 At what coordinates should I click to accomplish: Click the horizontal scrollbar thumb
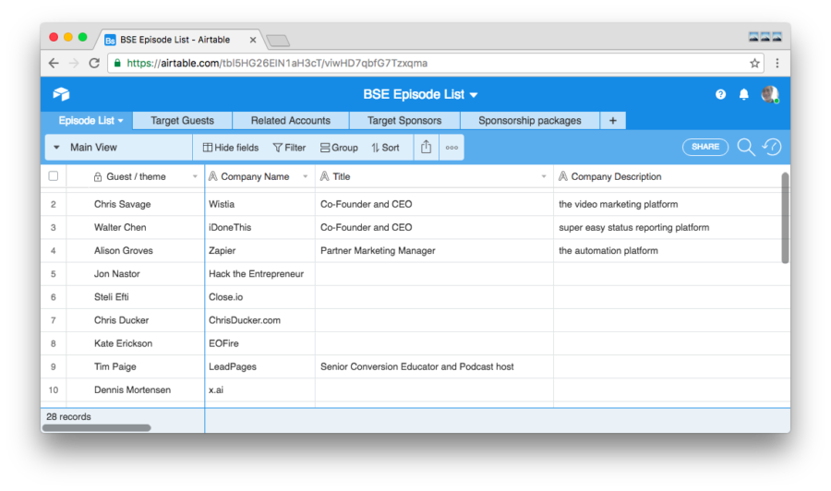(x=96, y=427)
